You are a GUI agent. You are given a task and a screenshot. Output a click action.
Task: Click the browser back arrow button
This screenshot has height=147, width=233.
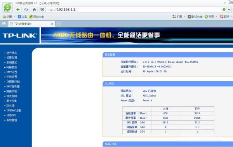(x=18, y=10)
